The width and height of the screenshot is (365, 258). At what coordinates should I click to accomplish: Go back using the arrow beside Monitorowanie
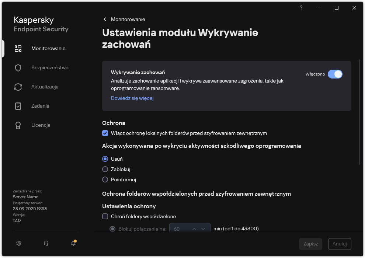tap(104, 19)
